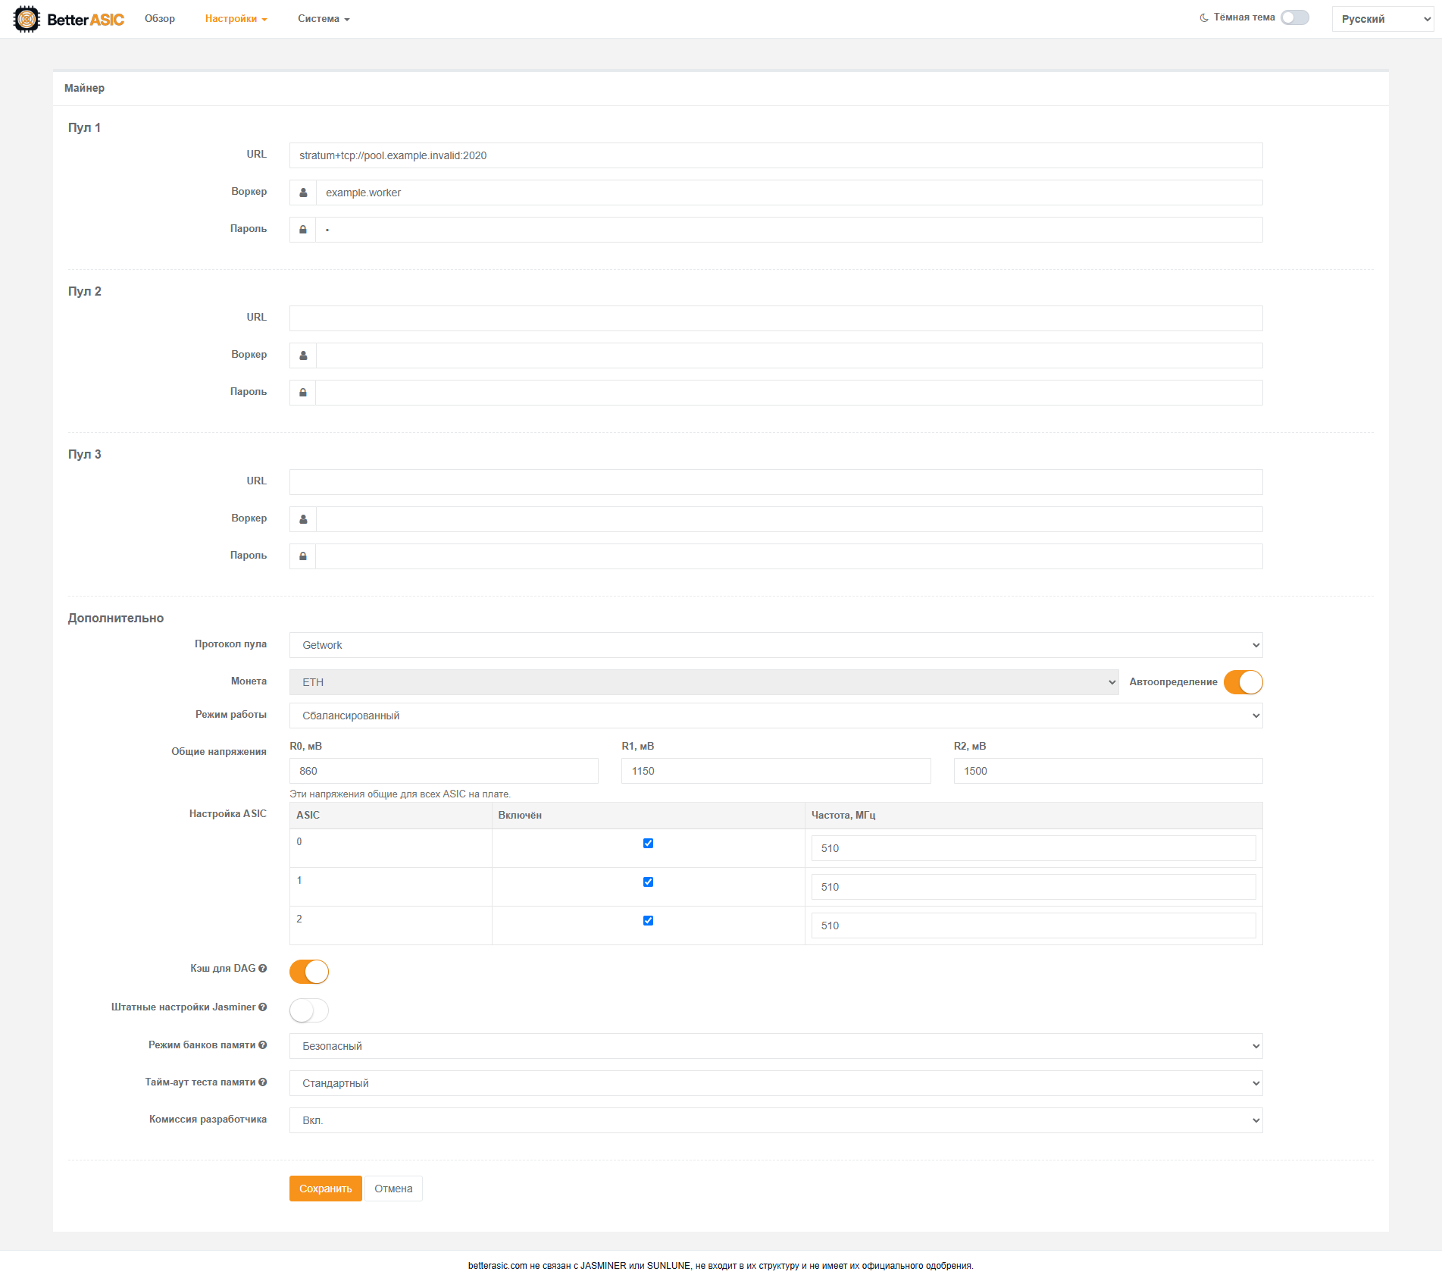Open the Комиссия разработчика dropdown
Viewport: 1442px width, 1281px height.
[776, 1120]
